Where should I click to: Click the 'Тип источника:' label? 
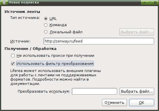[25, 18]
